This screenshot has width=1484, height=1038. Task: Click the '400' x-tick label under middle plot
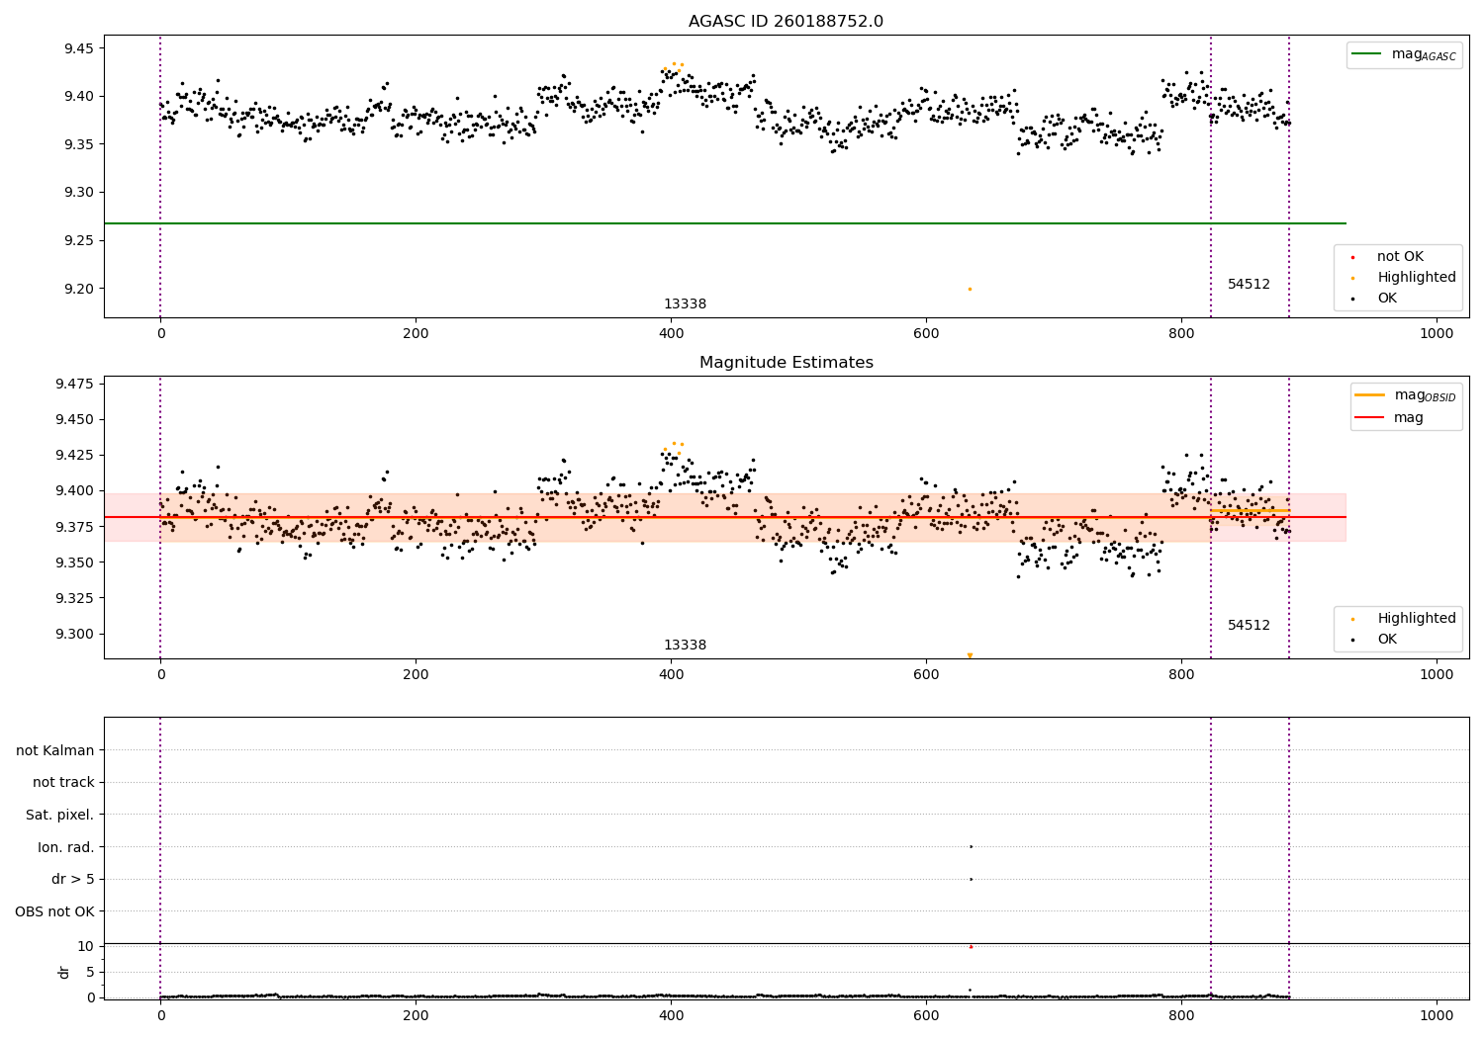tap(671, 675)
